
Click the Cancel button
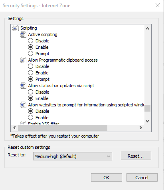pos(142,178)
